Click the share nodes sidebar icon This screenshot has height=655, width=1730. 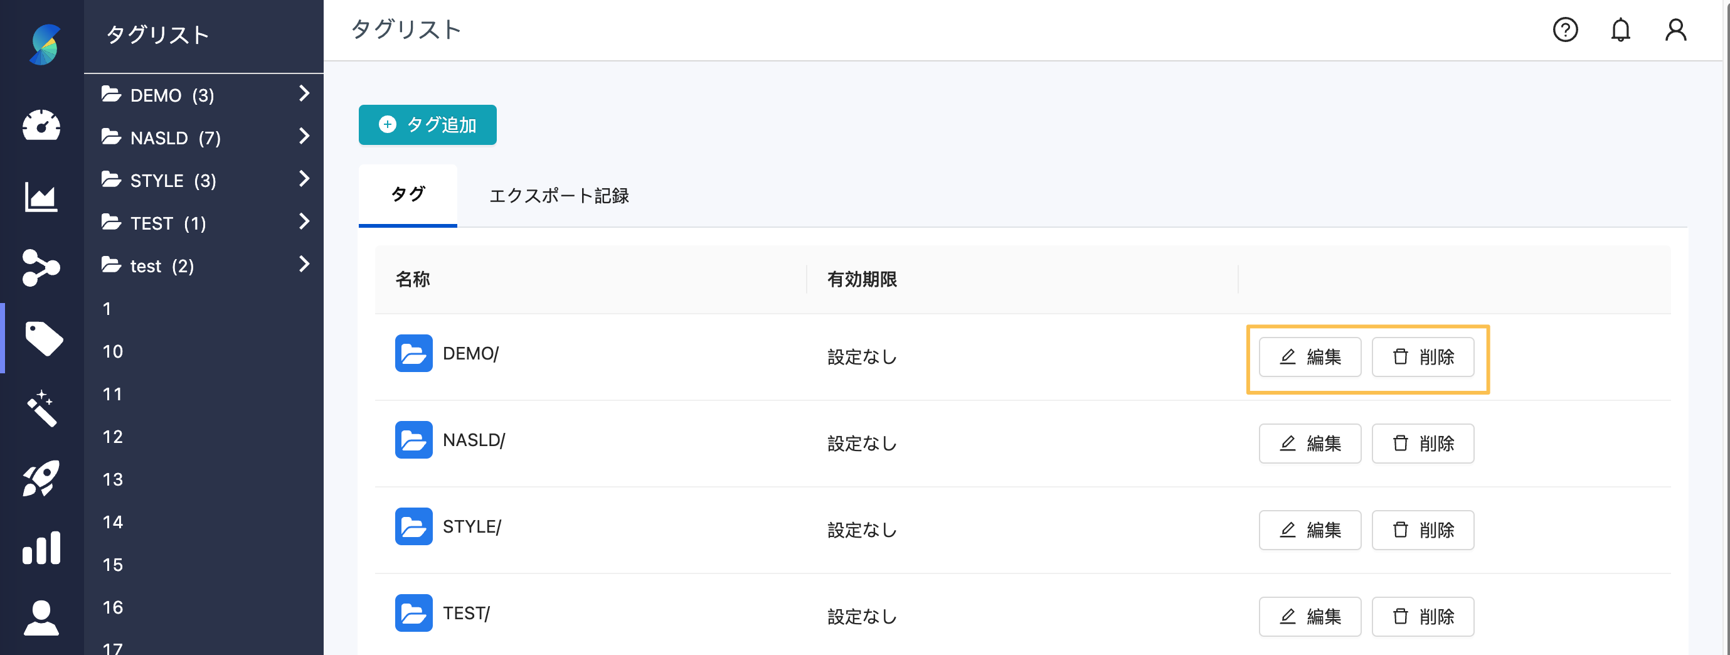[41, 267]
